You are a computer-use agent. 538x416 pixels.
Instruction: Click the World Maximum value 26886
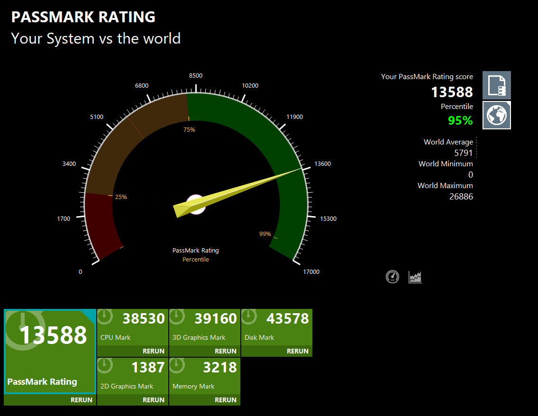point(461,197)
